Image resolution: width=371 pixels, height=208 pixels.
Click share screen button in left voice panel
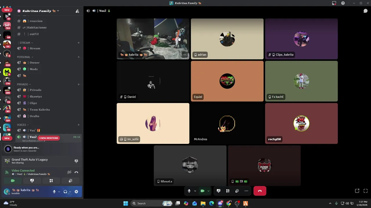(x=32, y=181)
